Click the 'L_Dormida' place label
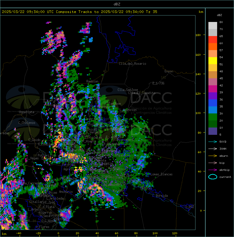The image size is (234, 237). [x=160, y=196]
